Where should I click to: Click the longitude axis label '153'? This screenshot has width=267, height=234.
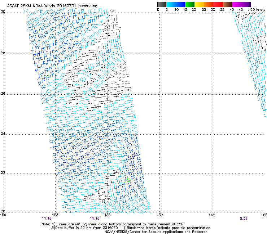[x=55, y=215]
